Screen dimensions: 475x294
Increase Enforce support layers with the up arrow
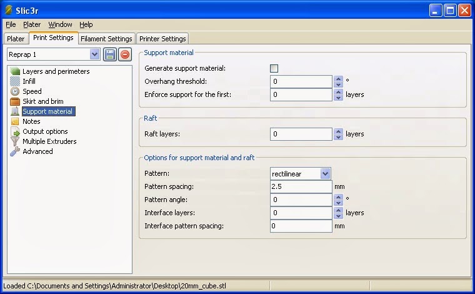338,91
